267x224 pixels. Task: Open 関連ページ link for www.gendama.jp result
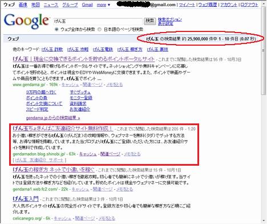92,85
